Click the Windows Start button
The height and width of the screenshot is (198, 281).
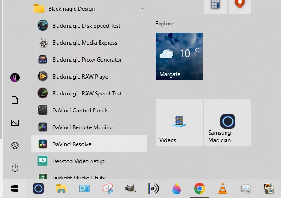click(15, 189)
